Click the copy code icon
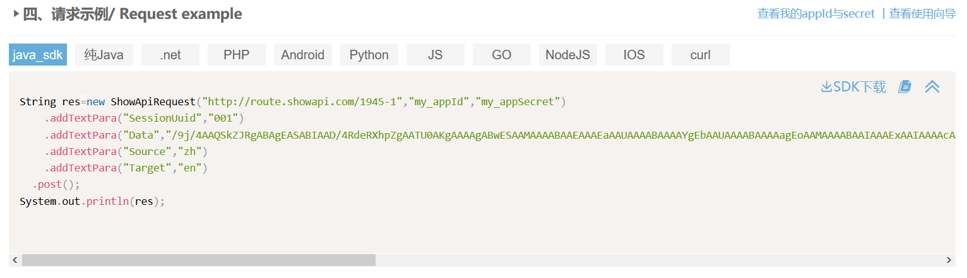Image resolution: width=967 pixels, height=278 pixels. coord(905,87)
